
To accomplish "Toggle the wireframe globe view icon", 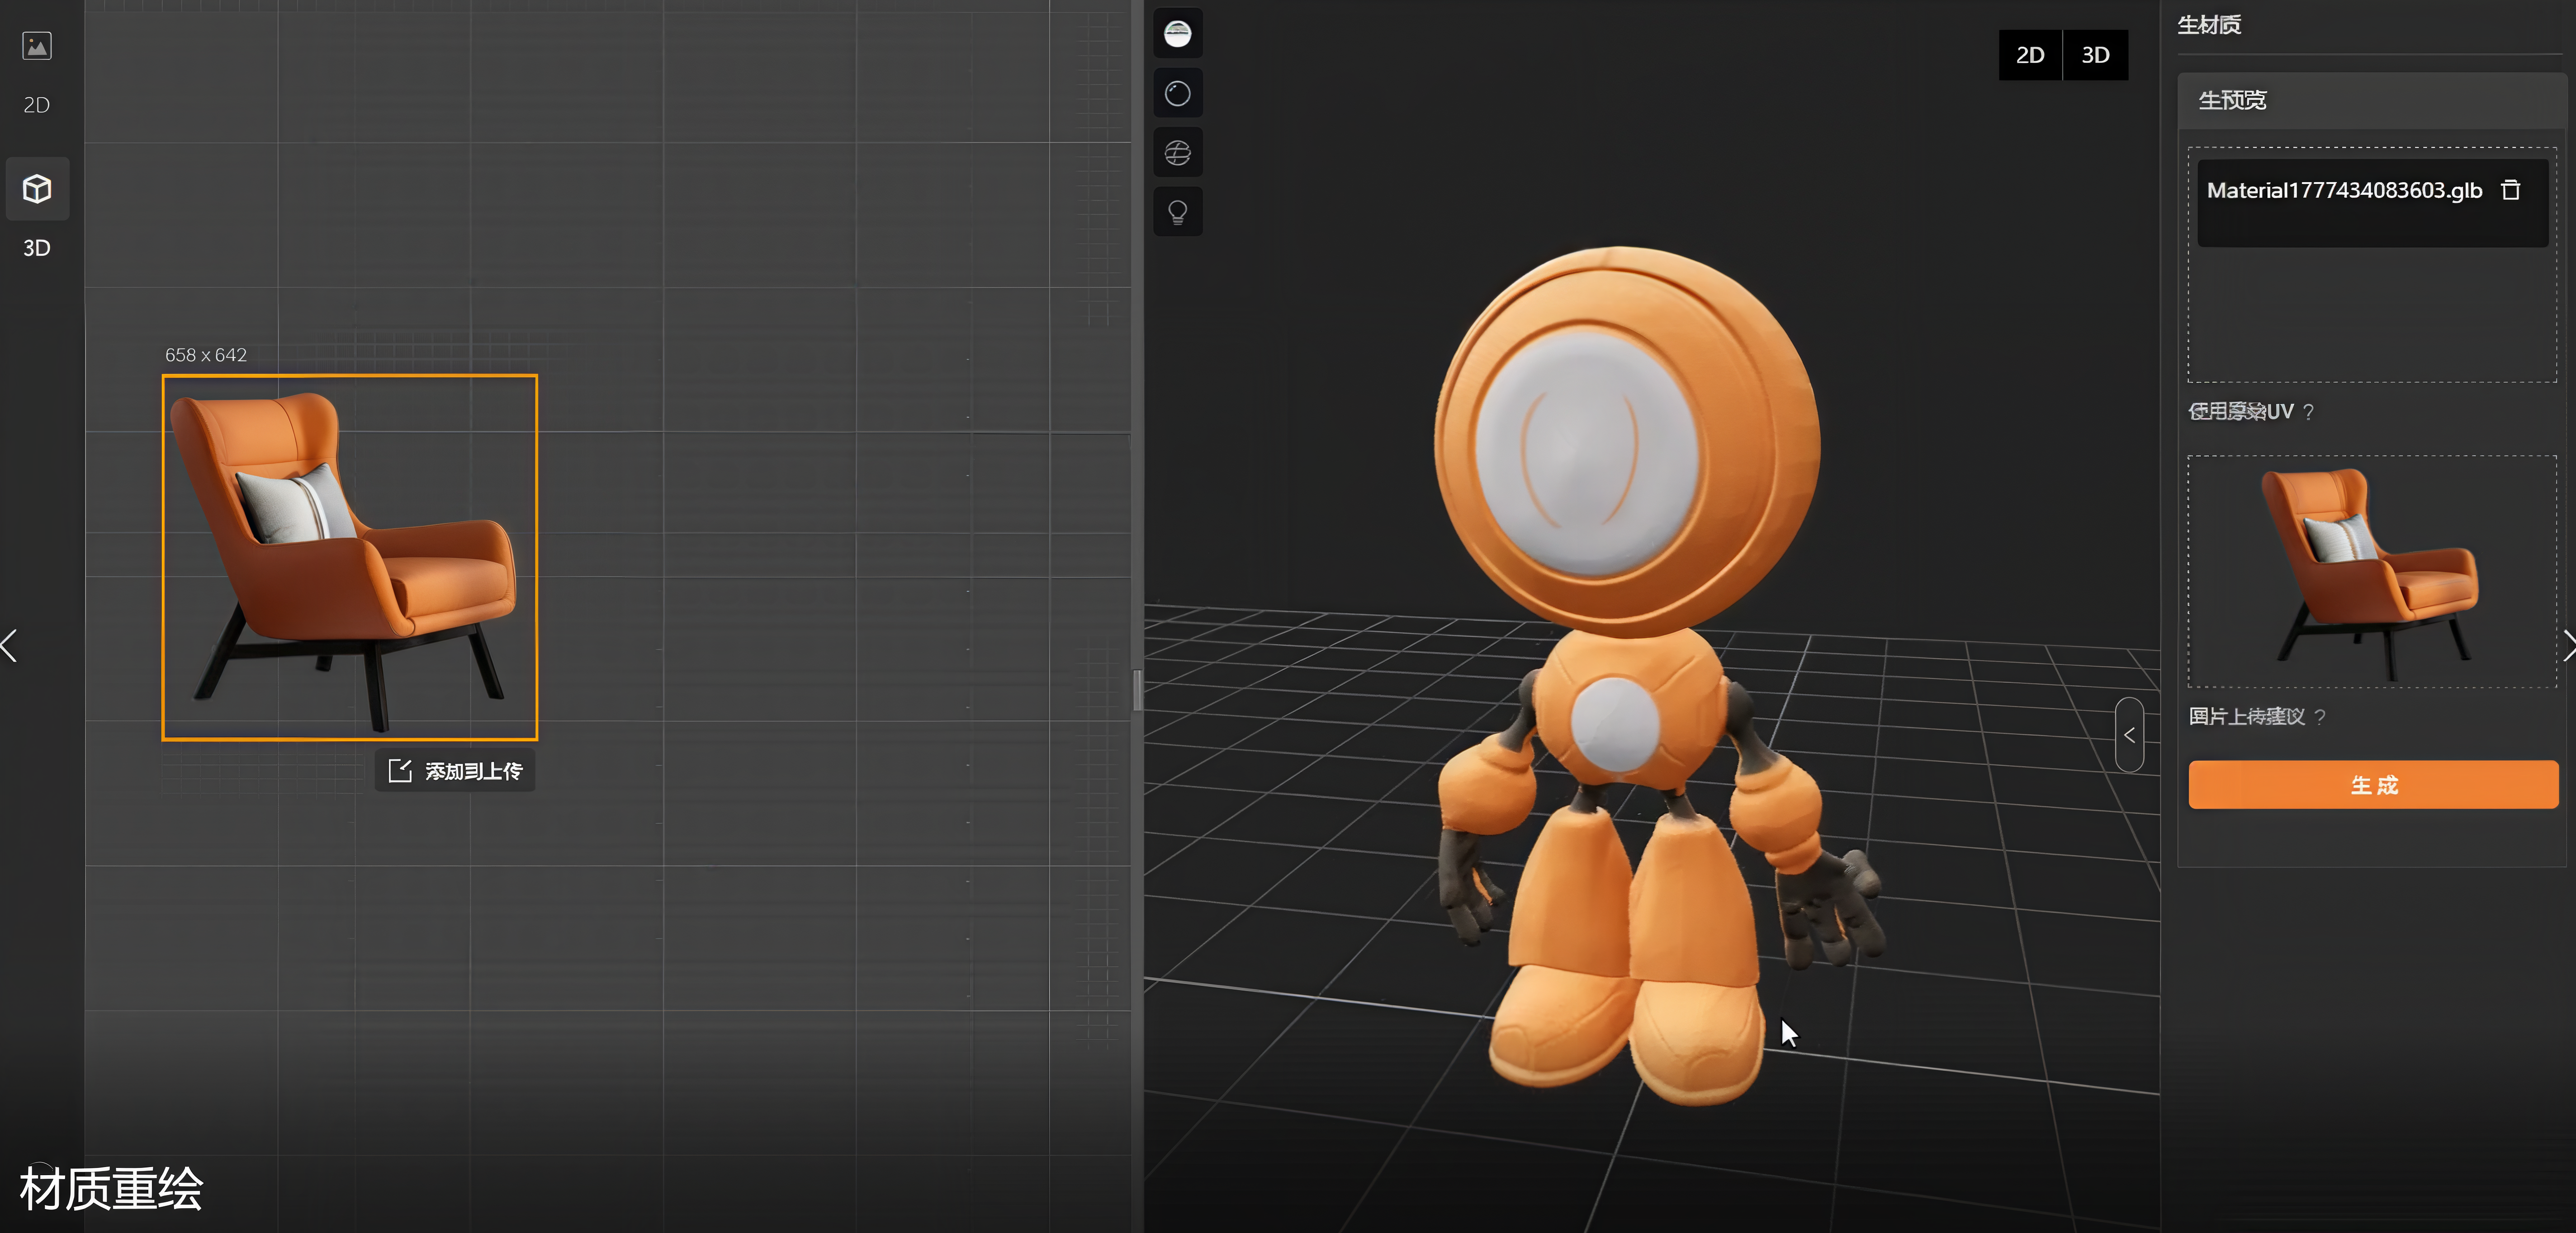I will [1178, 153].
